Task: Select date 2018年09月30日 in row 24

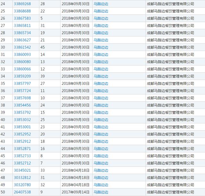Action: point(76,4)
